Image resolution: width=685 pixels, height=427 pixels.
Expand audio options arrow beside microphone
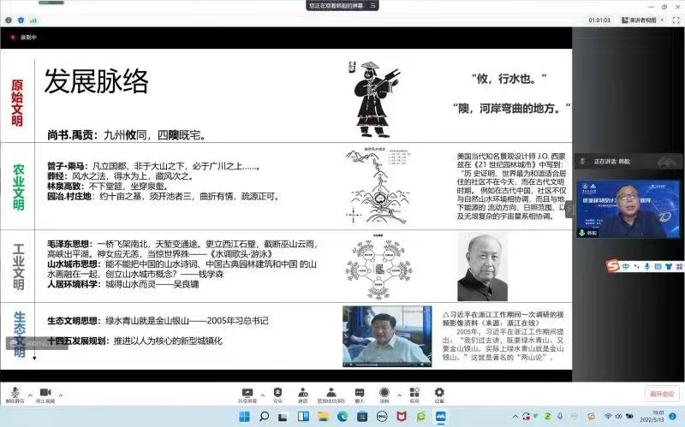pyautogui.click(x=29, y=395)
